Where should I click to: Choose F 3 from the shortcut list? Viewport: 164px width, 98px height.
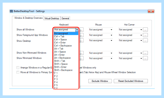pyautogui.click(x=66, y=79)
